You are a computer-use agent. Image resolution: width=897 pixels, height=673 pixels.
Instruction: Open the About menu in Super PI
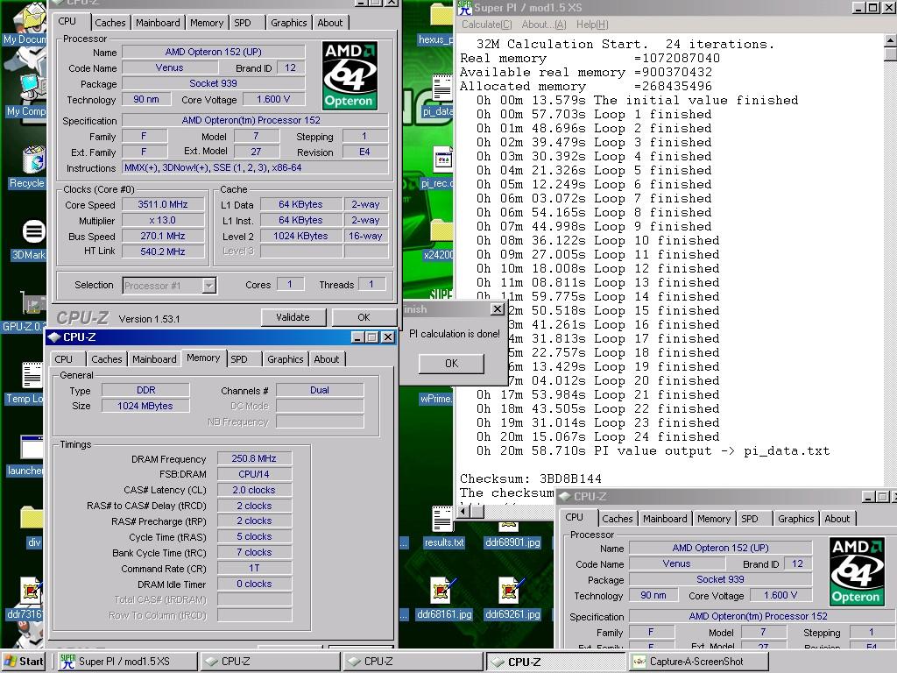(x=543, y=25)
